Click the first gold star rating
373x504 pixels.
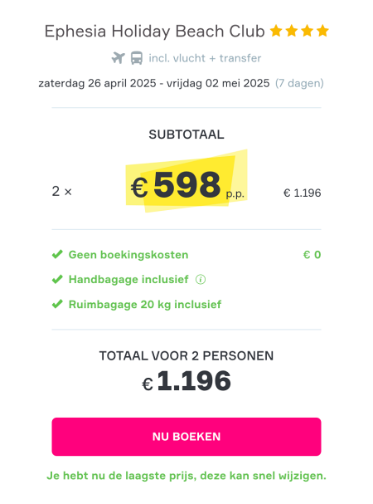[x=276, y=32]
